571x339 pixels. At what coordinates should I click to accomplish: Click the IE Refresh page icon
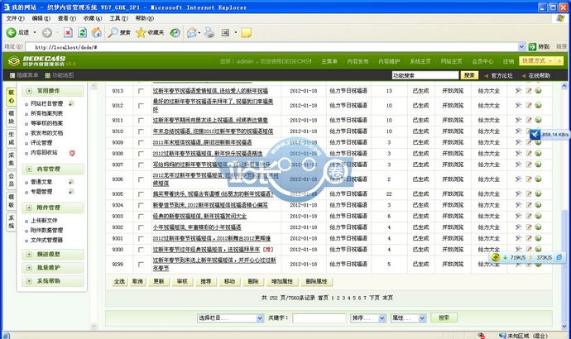tap(83, 33)
